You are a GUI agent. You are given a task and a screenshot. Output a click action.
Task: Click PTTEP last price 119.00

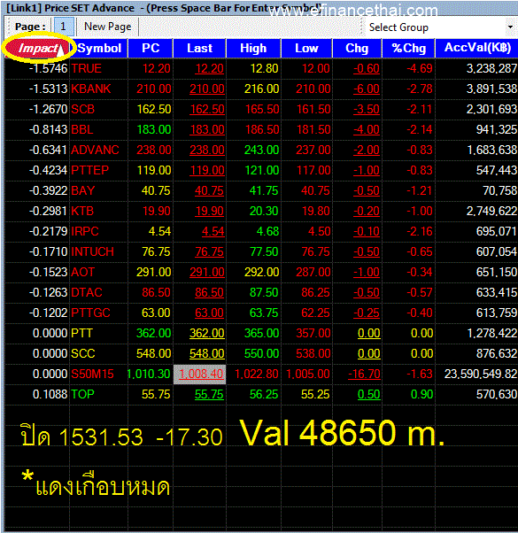click(207, 170)
